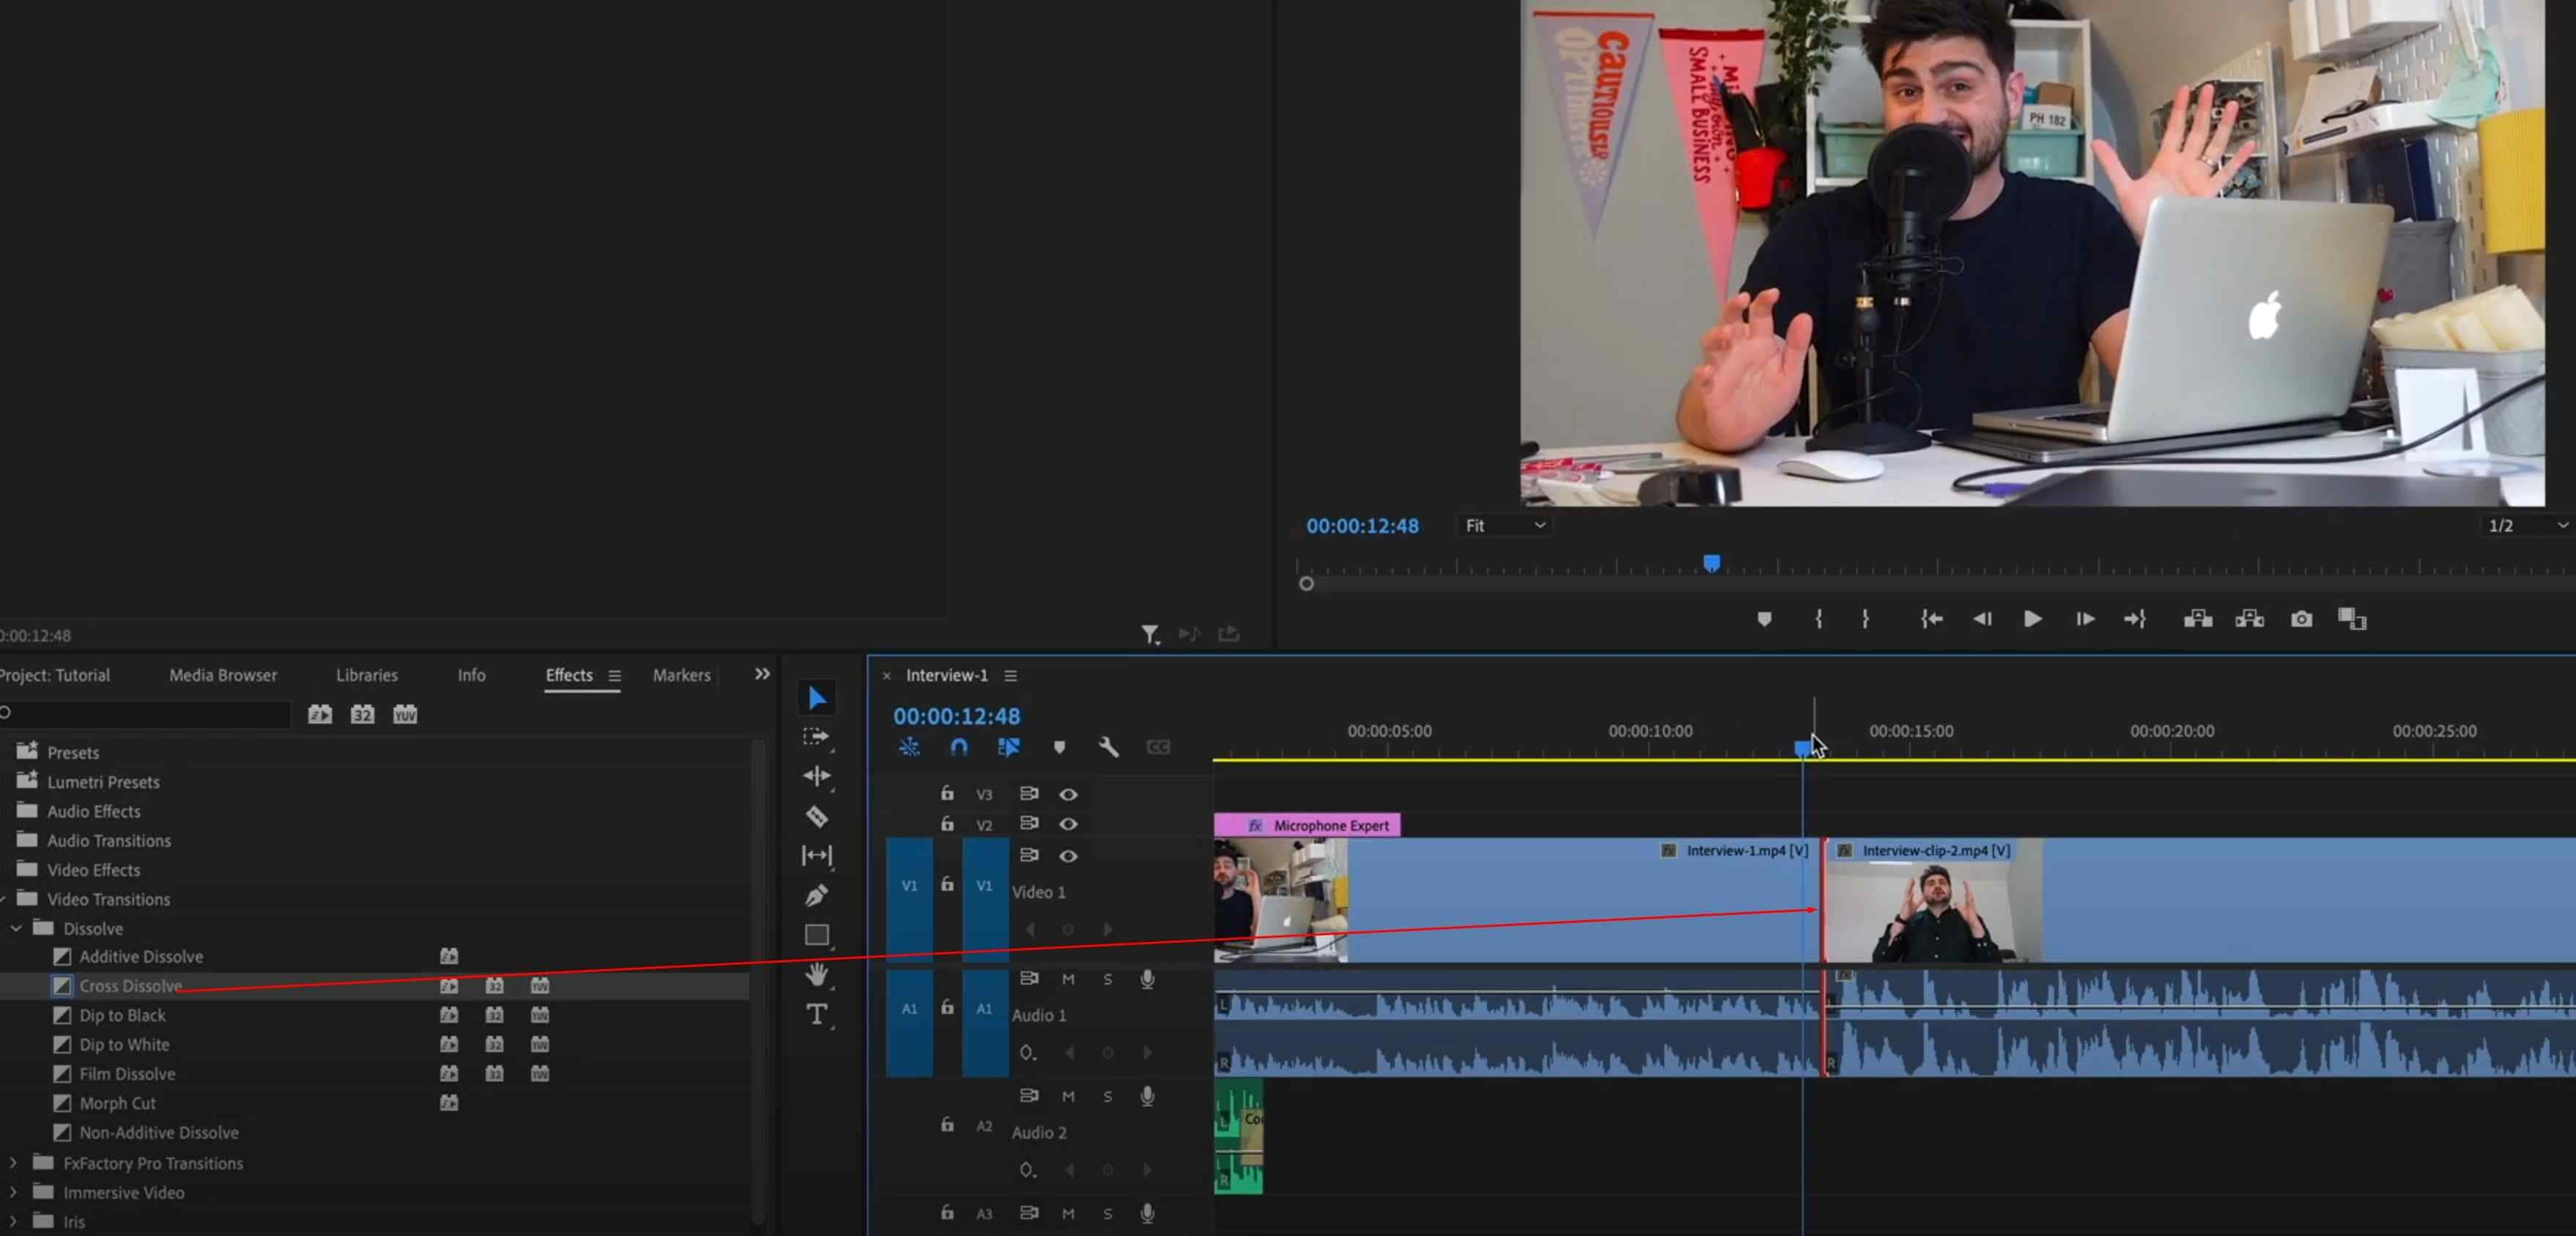Click the Fit dropdown in preview
The width and height of the screenshot is (2576, 1236).
1498,524
